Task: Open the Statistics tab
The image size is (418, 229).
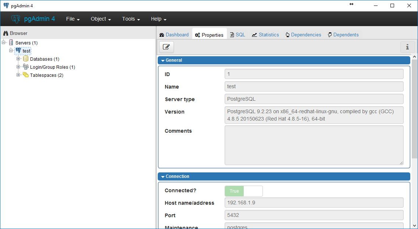Action: [265, 35]
